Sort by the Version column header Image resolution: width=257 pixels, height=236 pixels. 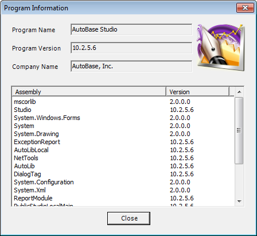coord(197,92)
